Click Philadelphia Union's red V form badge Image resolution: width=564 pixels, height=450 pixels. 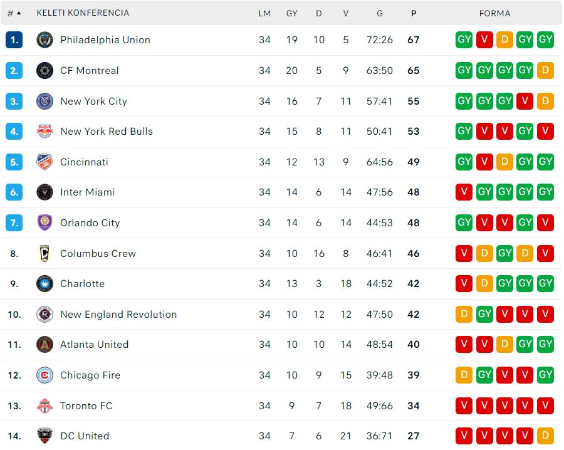coord(484,39)
